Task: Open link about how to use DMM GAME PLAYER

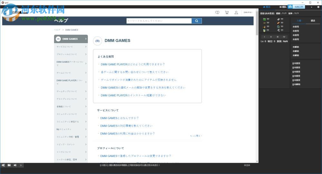Action: coord(133,64)
